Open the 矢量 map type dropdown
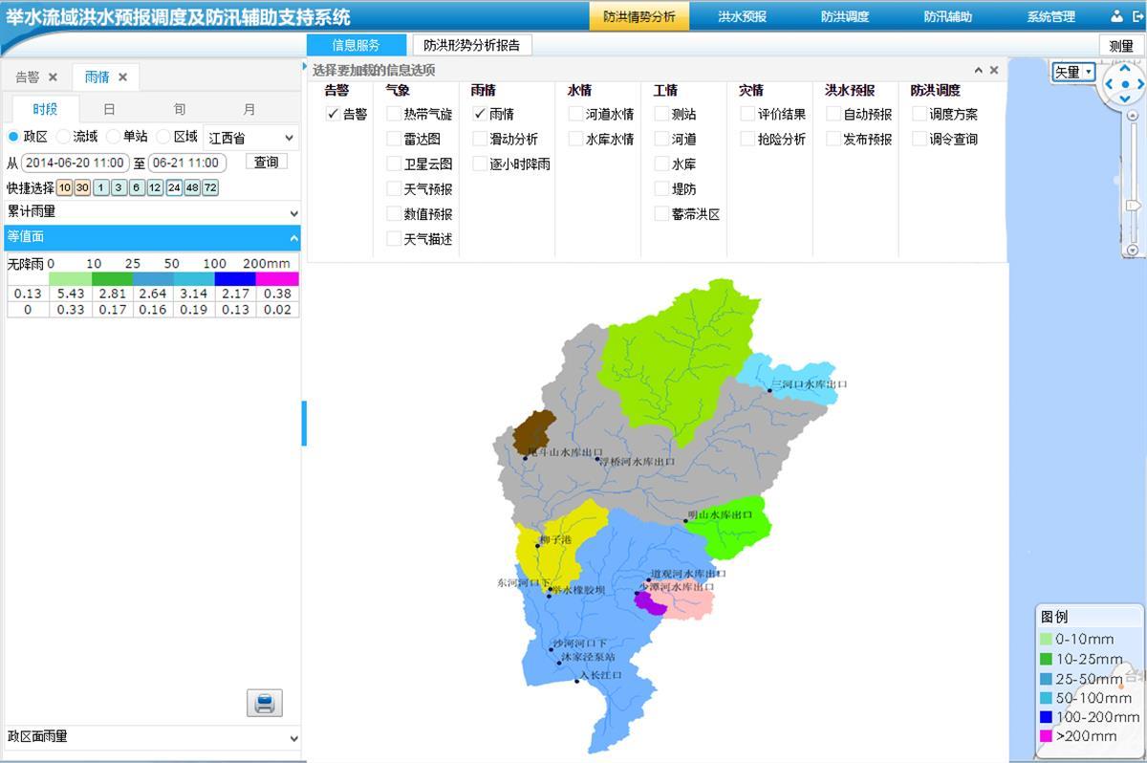This screenshot has height=763, width=1147. point(1073,72)
